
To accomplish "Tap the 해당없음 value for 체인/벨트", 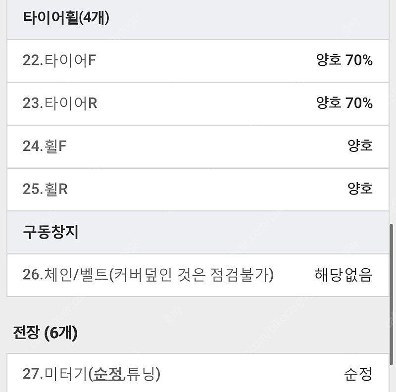I will (x=344, y=275).
